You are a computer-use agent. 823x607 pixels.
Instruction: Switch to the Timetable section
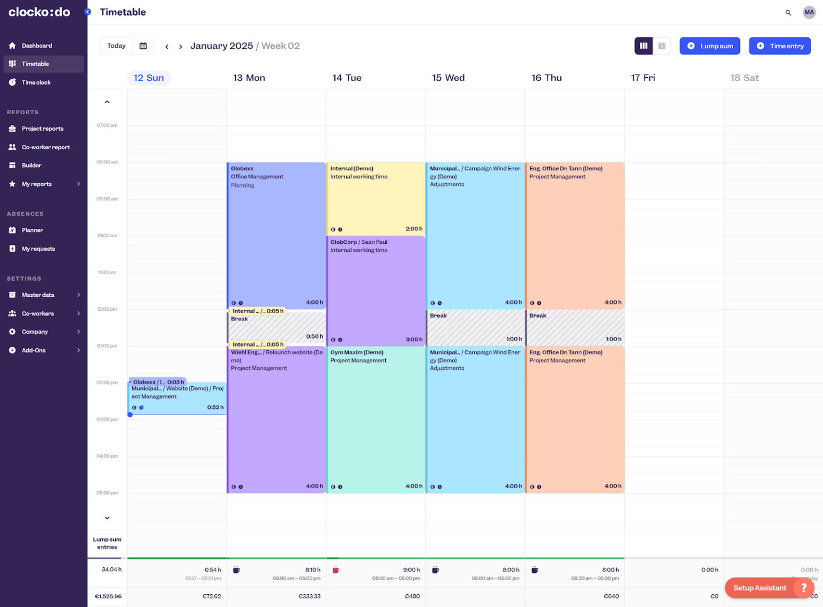pyautogui.click(x=34, y=64)
